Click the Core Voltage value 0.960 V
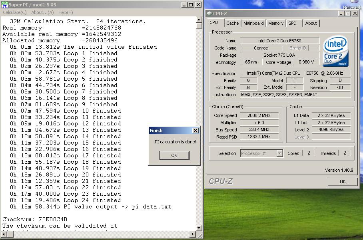 [306, 62]
